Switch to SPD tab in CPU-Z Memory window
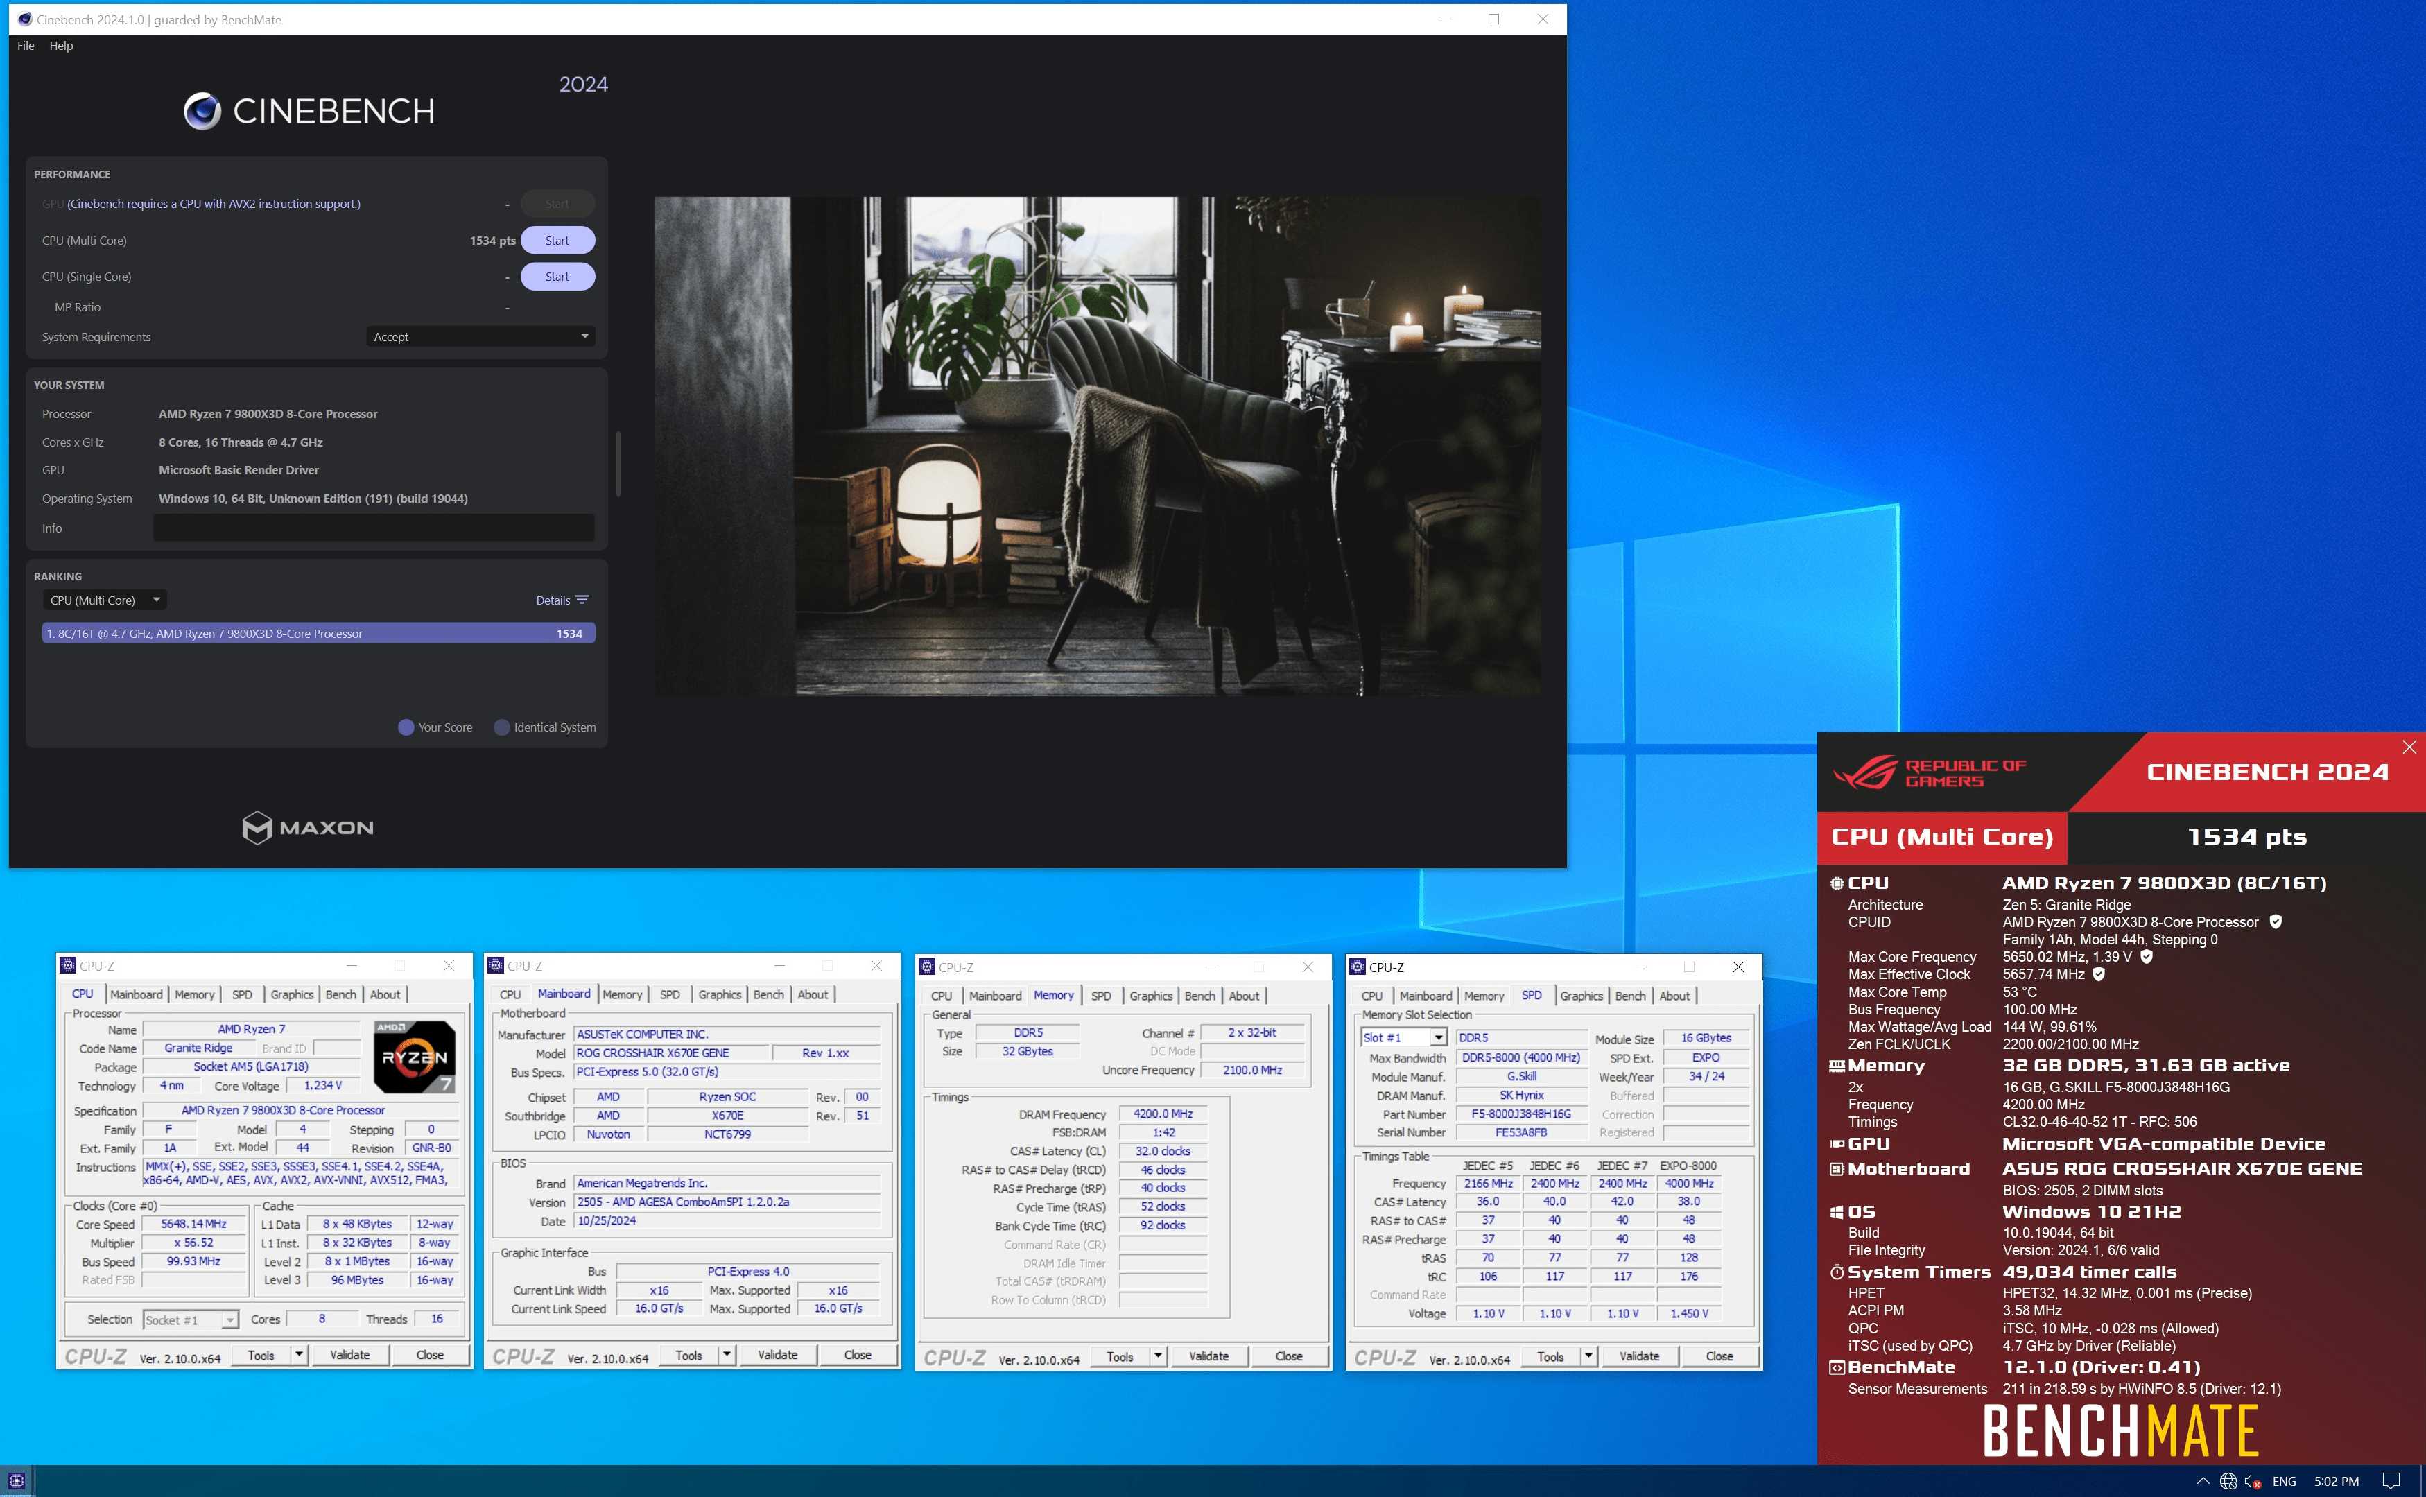The image size is (2426, 1497). pyautogui.click(x=1100, y=996)
